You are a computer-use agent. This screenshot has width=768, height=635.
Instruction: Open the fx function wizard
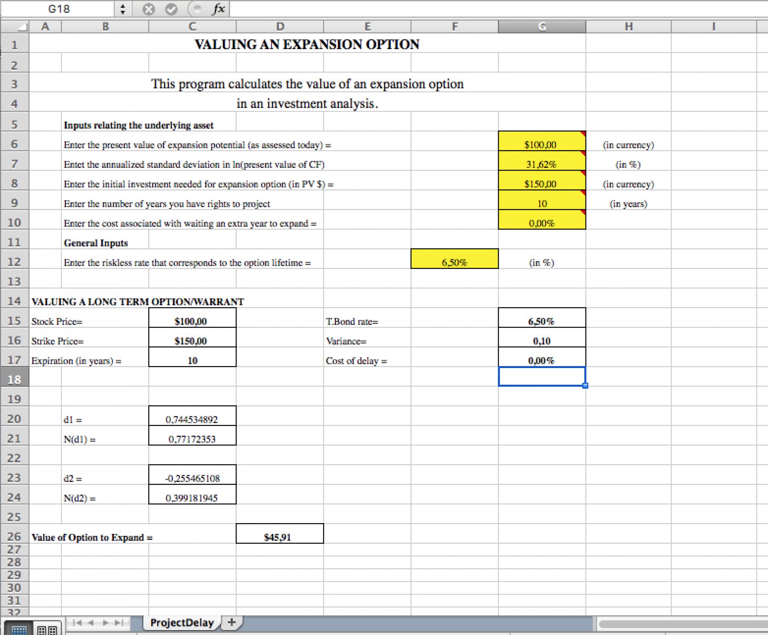218,9
